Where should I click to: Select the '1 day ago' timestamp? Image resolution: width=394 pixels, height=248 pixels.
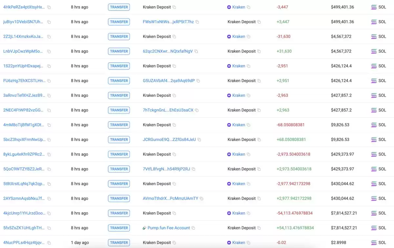80,243
